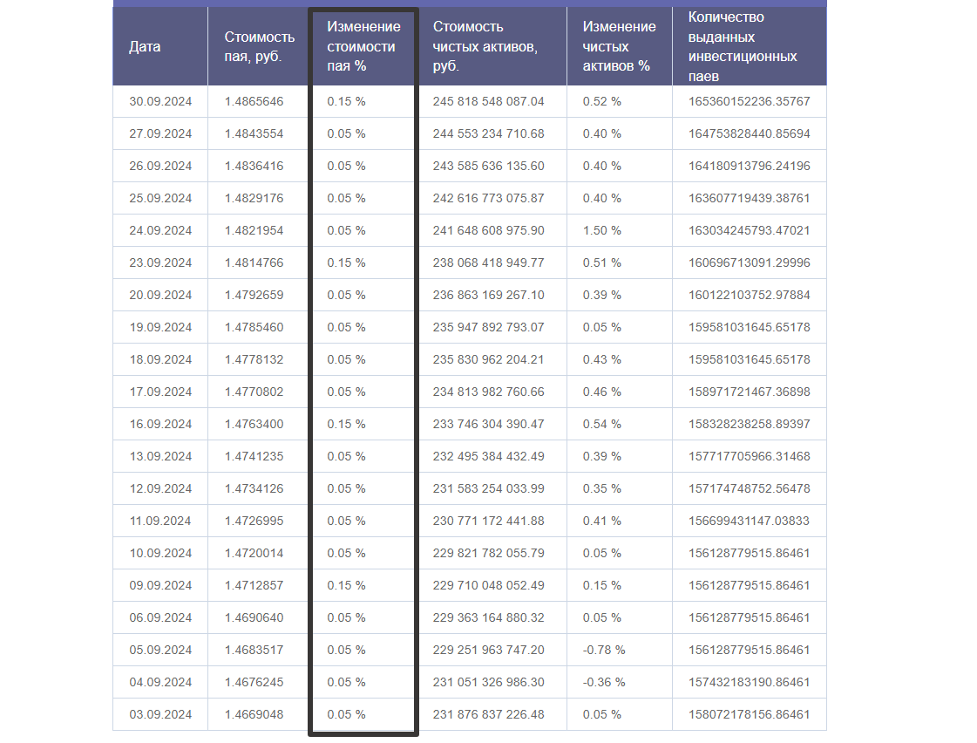Image resolution: width=977 pixels, height=743 pixels.
Task: Click net assets value 232 495 384 432.49
Action: pyautogui.click(x=488, y=456)
